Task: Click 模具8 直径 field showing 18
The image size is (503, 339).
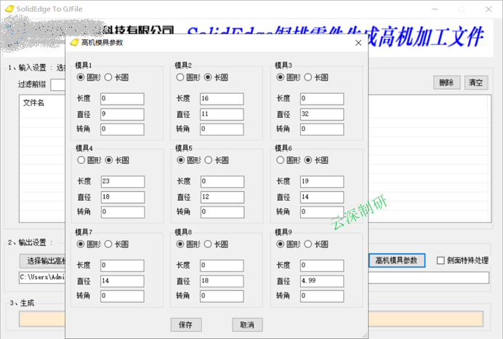Action: click(x=222, y=282)
